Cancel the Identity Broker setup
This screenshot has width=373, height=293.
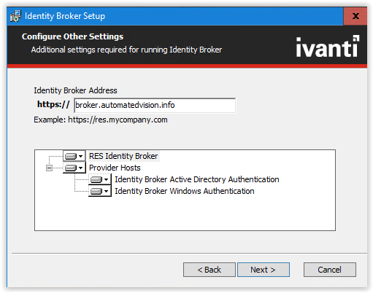[x=330, y=270]
